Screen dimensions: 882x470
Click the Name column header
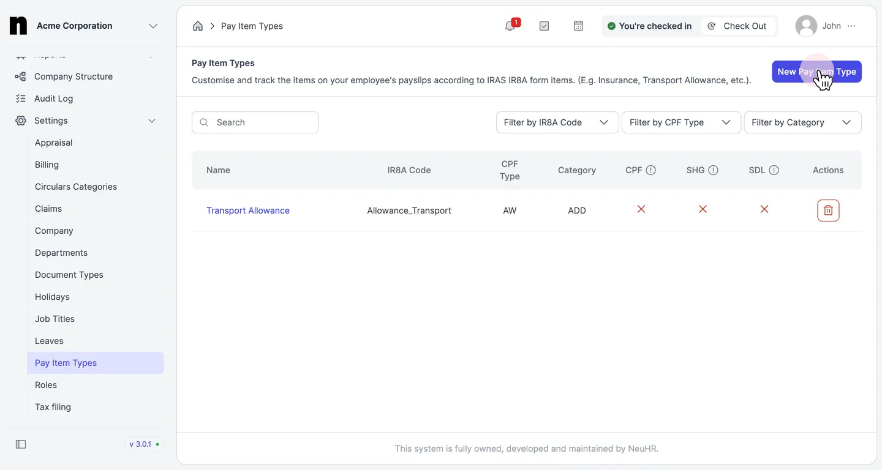[x=218, y=170]
